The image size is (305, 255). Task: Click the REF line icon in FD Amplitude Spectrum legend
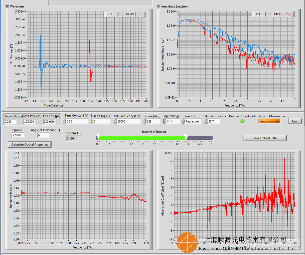tap(269, 14)
